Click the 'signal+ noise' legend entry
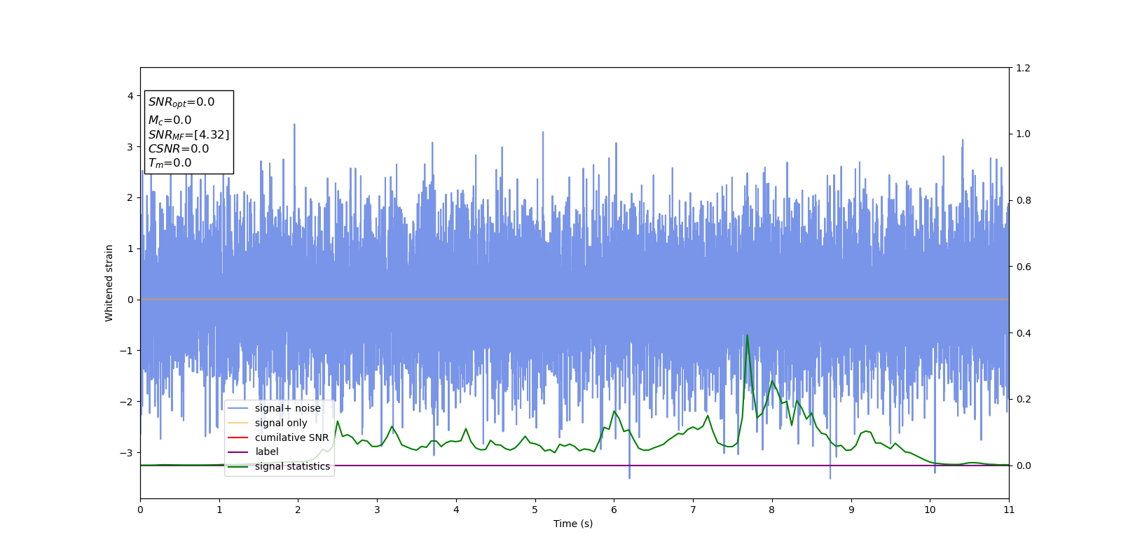The height and width of the screenshot is (560, 1121). tap(274, 408)
